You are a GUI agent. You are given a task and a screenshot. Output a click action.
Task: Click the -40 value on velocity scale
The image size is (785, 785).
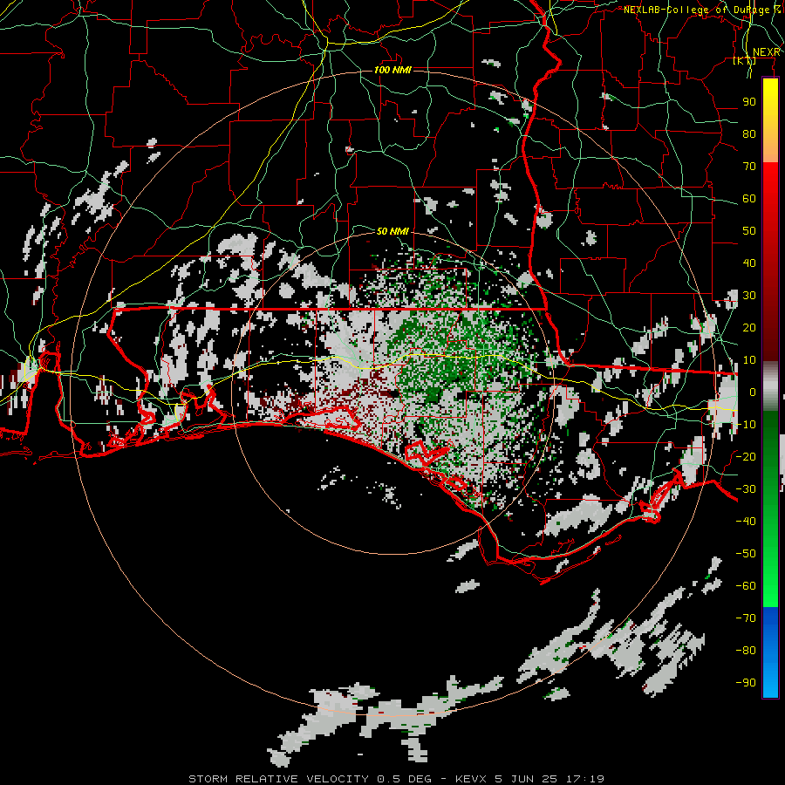tap(746, 522)
